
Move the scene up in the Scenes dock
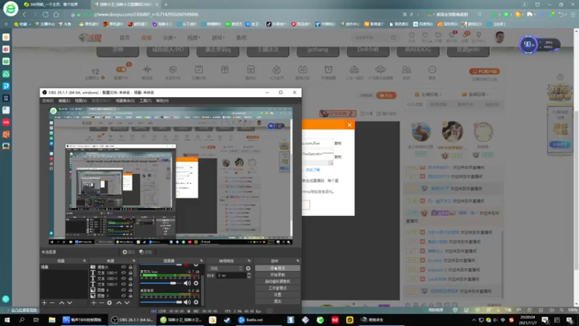pyautogui.click(x=62, y=303)
